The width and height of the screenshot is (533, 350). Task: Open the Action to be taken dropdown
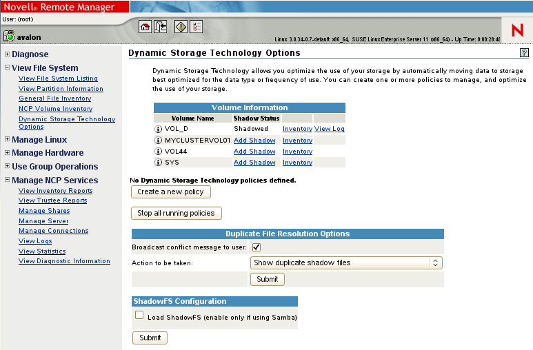pyautogui.click(x=346, y=262)
